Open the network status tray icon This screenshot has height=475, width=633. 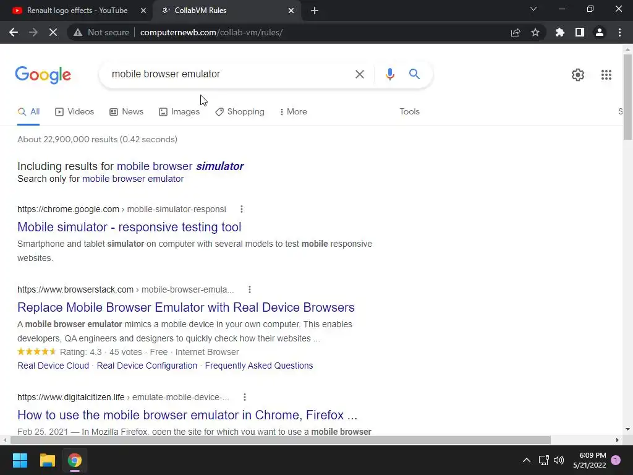pos(543,460)
